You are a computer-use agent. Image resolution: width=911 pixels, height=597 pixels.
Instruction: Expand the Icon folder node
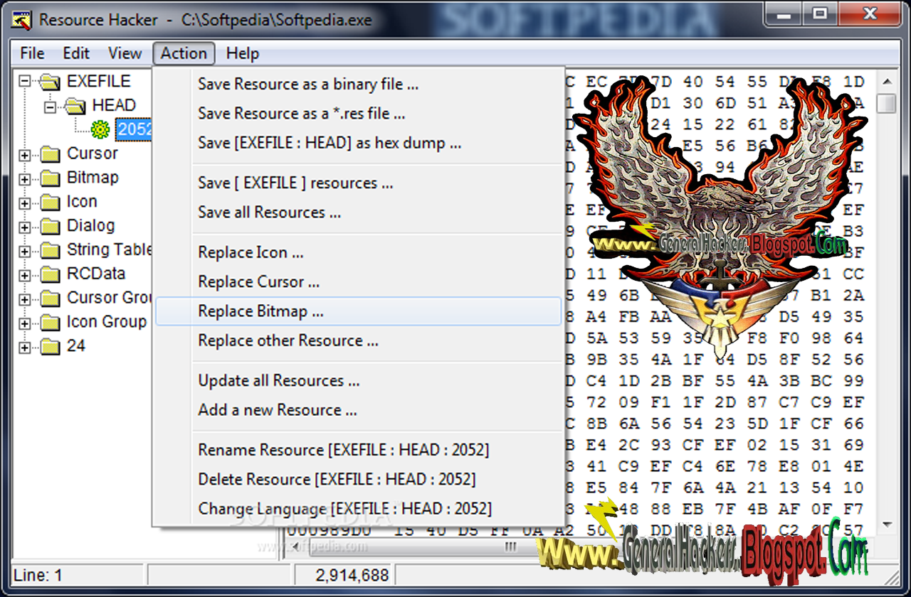25,203
